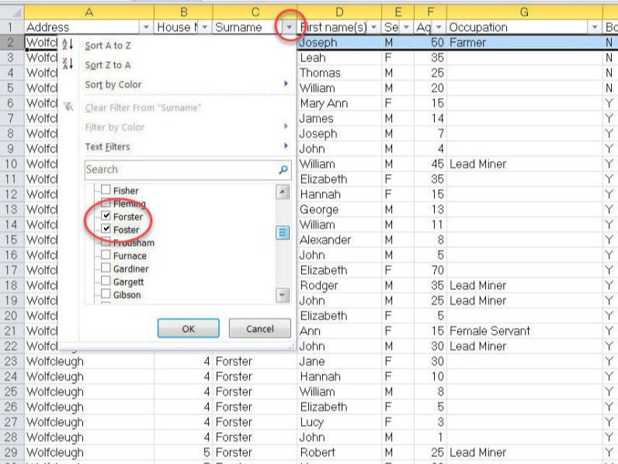This screenshot has height=464, width=618.
Task: Open the Age column filter dropdown
Action: tap(439, 27)
